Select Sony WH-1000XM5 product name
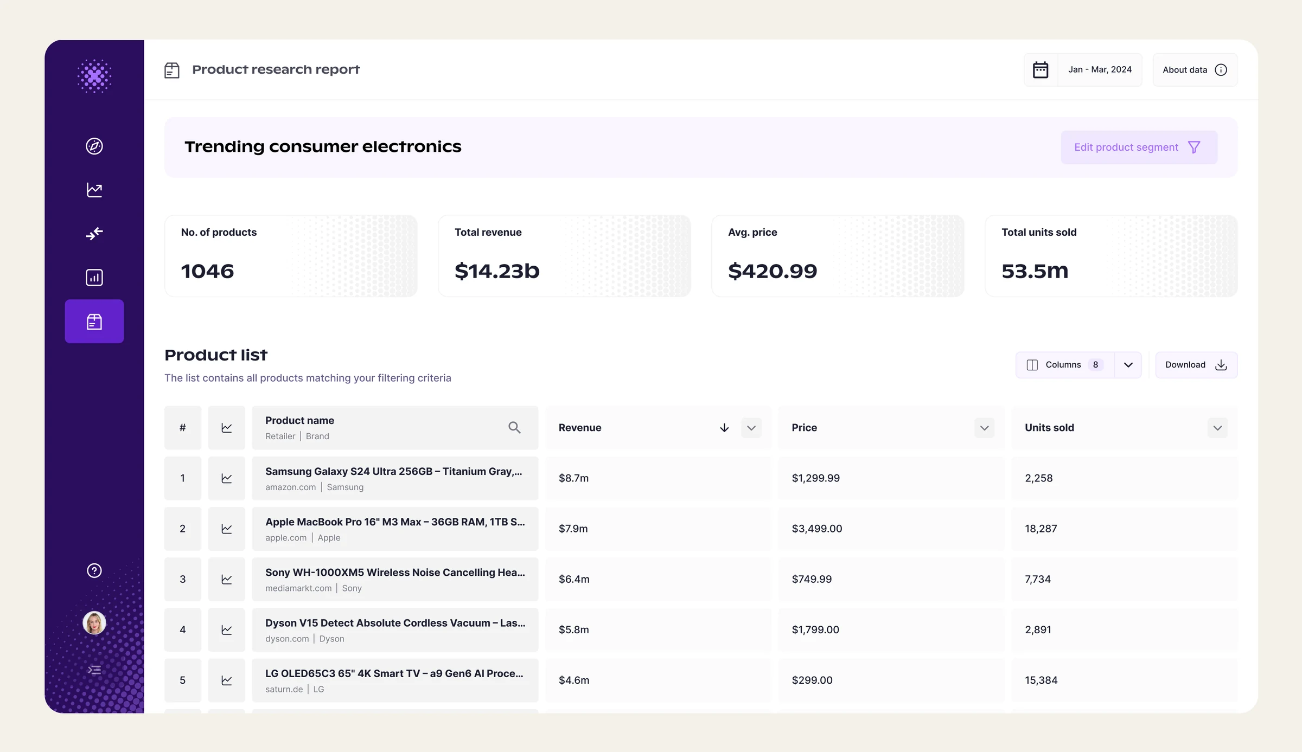The height and width of the screenshot is (752, 1302). coord(395,573)
